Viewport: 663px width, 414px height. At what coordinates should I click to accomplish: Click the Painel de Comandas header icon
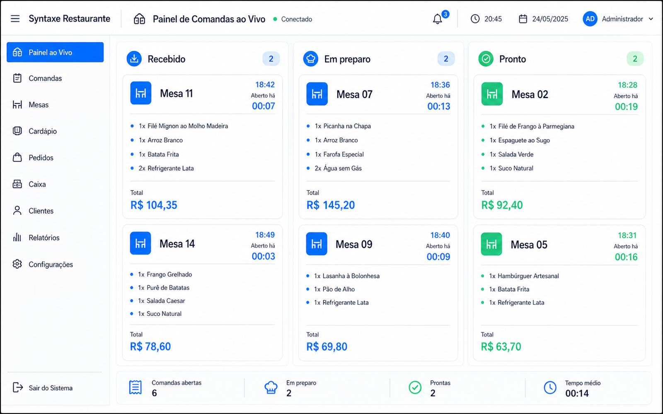[x=140, y=19]
